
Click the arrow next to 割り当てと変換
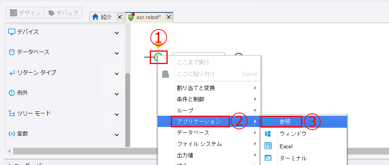(255, 88)
